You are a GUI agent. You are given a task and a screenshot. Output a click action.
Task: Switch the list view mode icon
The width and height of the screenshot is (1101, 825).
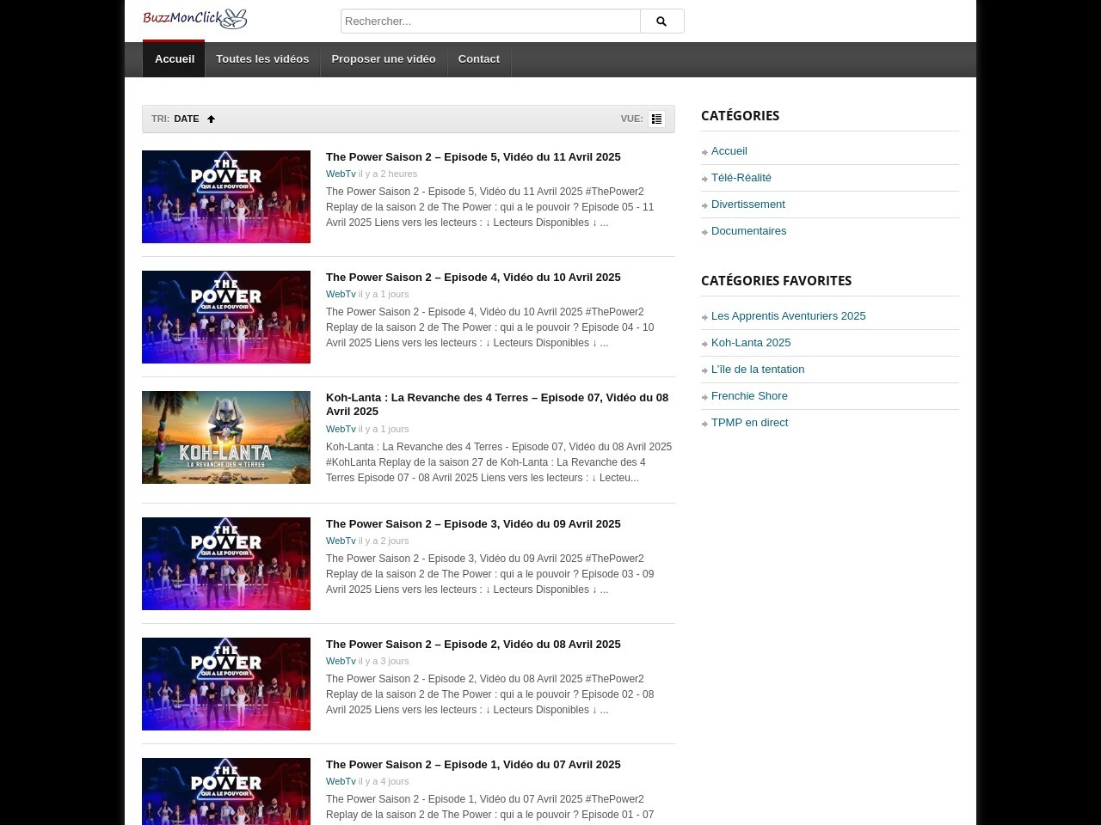pos(656,119)
